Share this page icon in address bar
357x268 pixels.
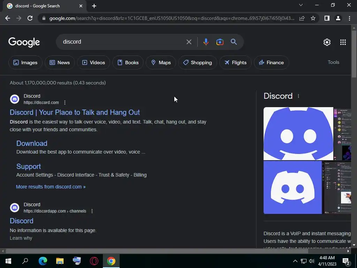pos(302,18)
